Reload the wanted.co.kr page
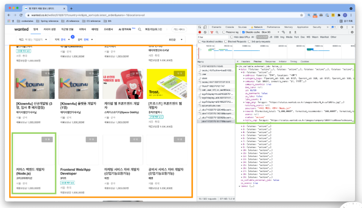Screen dimensions: 362x208 (21, 15)
